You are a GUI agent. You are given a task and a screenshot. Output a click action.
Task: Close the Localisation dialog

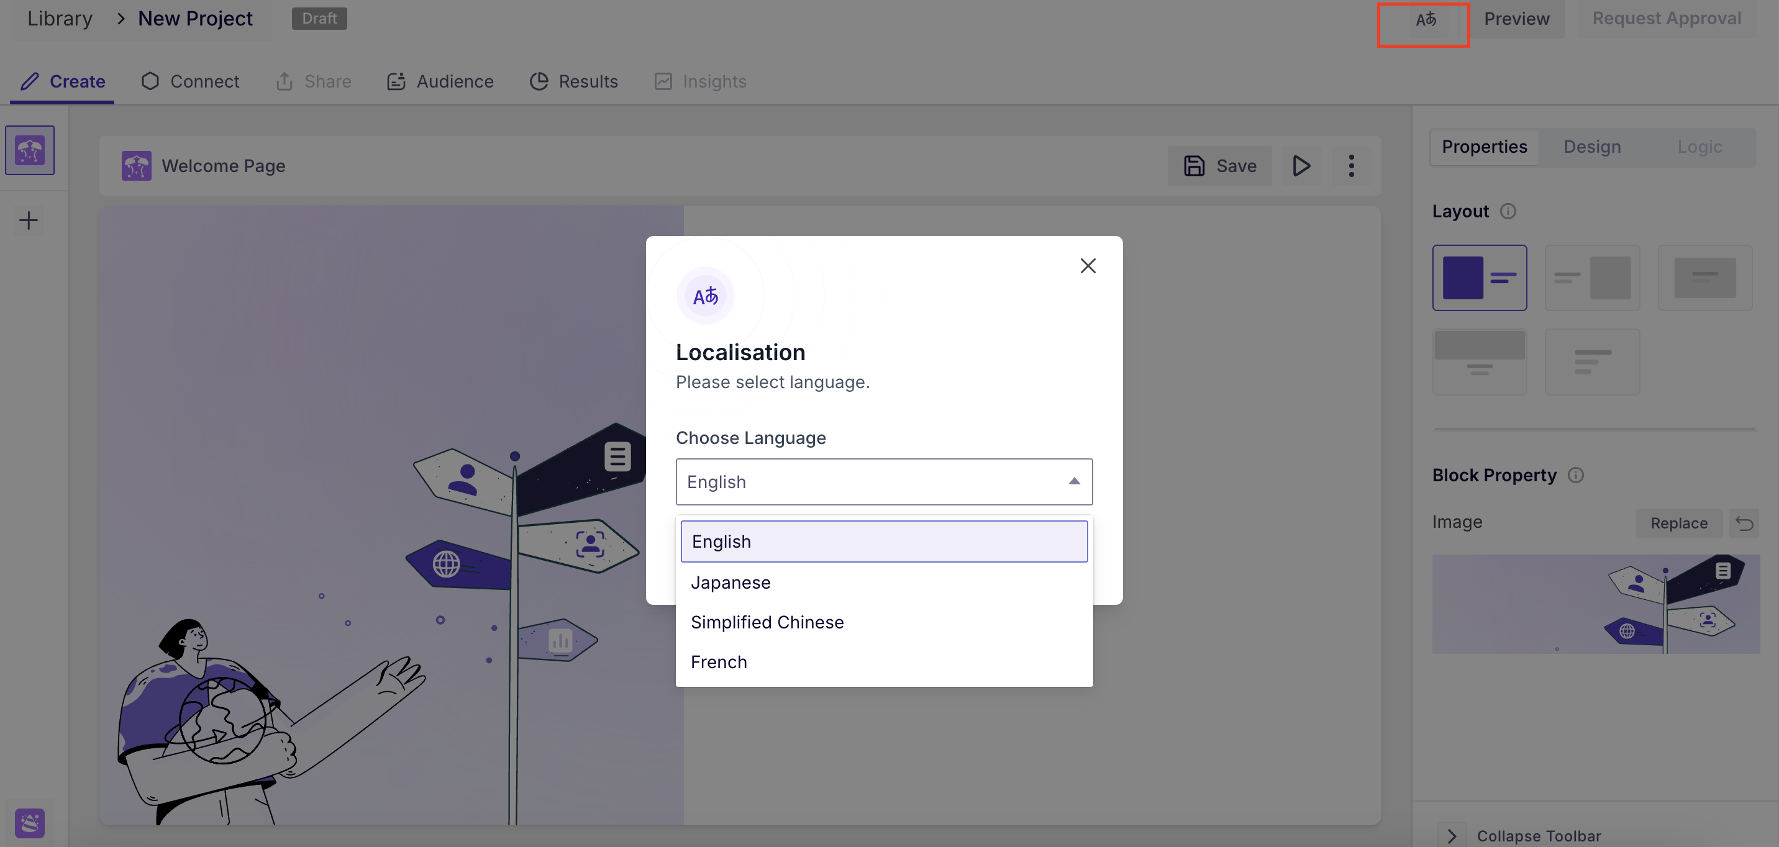click(x=1088, y=266)
